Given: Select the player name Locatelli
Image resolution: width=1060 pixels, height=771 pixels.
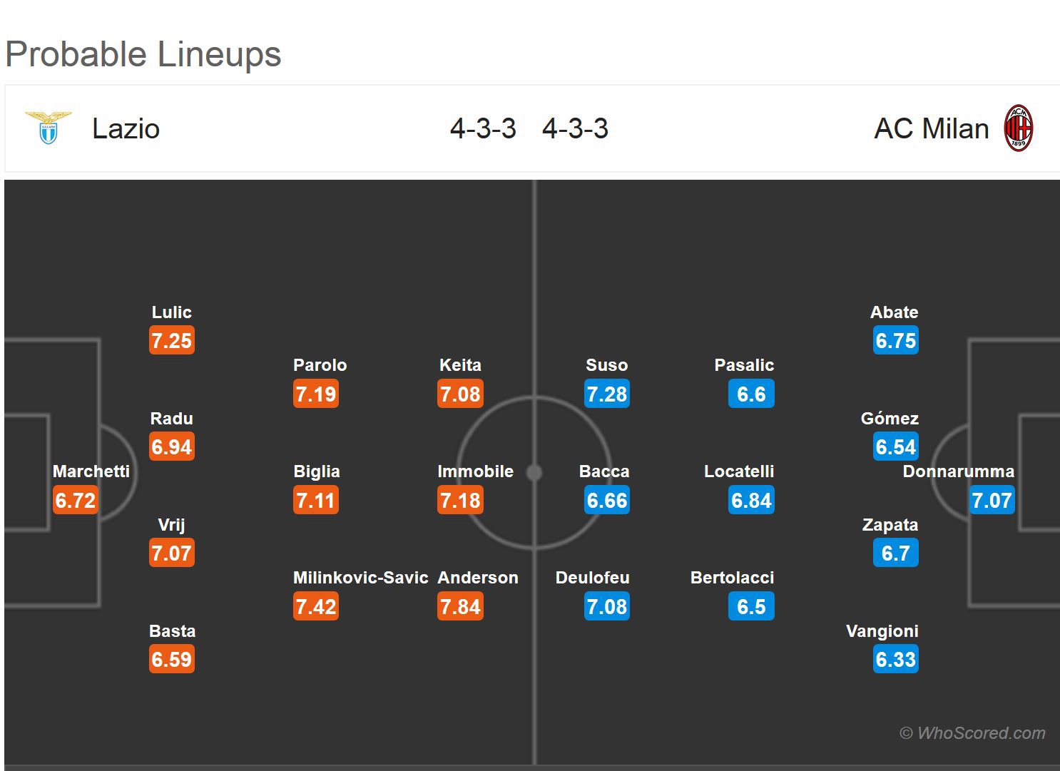Looking at the screenshot, I should point(738,471).
